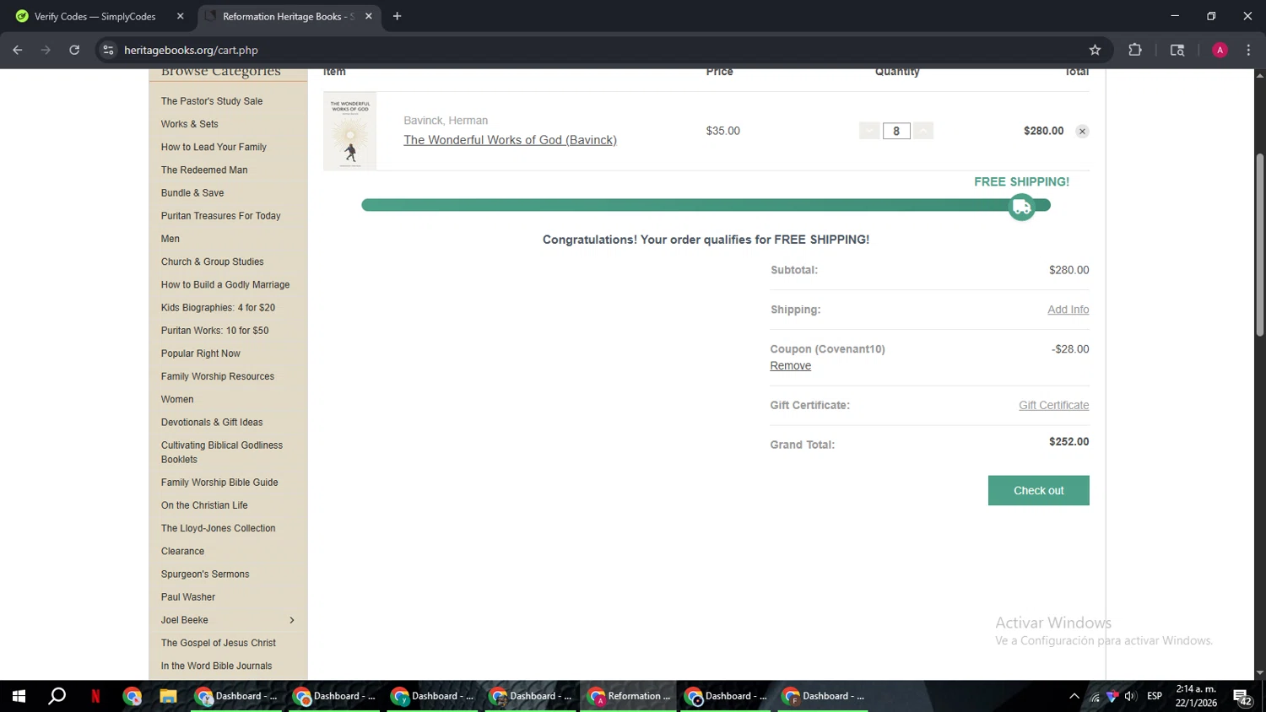Open the book cover thumbnail
Viewport: 1266px width, 712px height.
click(x=349, y=132)
